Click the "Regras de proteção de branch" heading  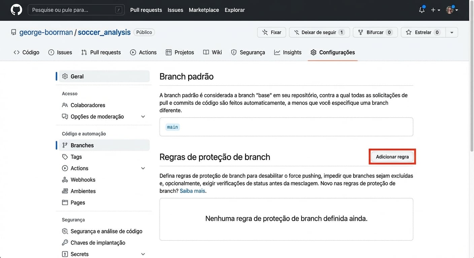[x=215, y=157]
